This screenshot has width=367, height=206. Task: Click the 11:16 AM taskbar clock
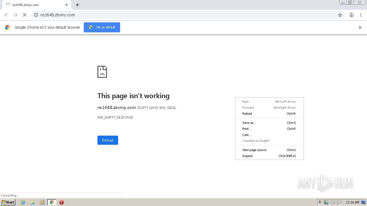point(352,202)
